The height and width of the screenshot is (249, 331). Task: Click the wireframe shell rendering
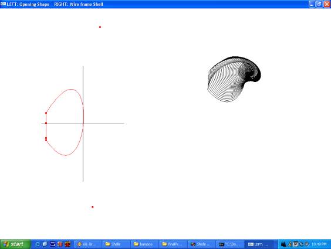pos(234,79)
